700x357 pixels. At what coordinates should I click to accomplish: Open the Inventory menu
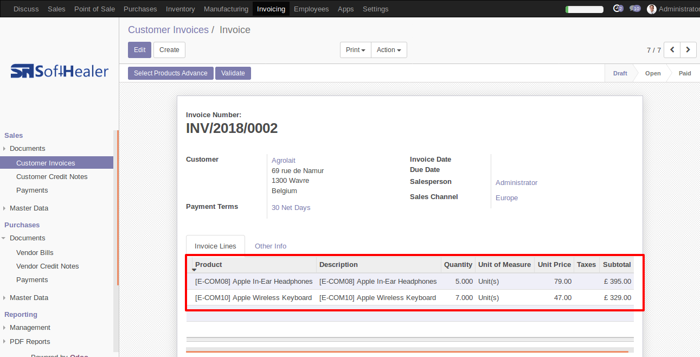click(181, 9)
